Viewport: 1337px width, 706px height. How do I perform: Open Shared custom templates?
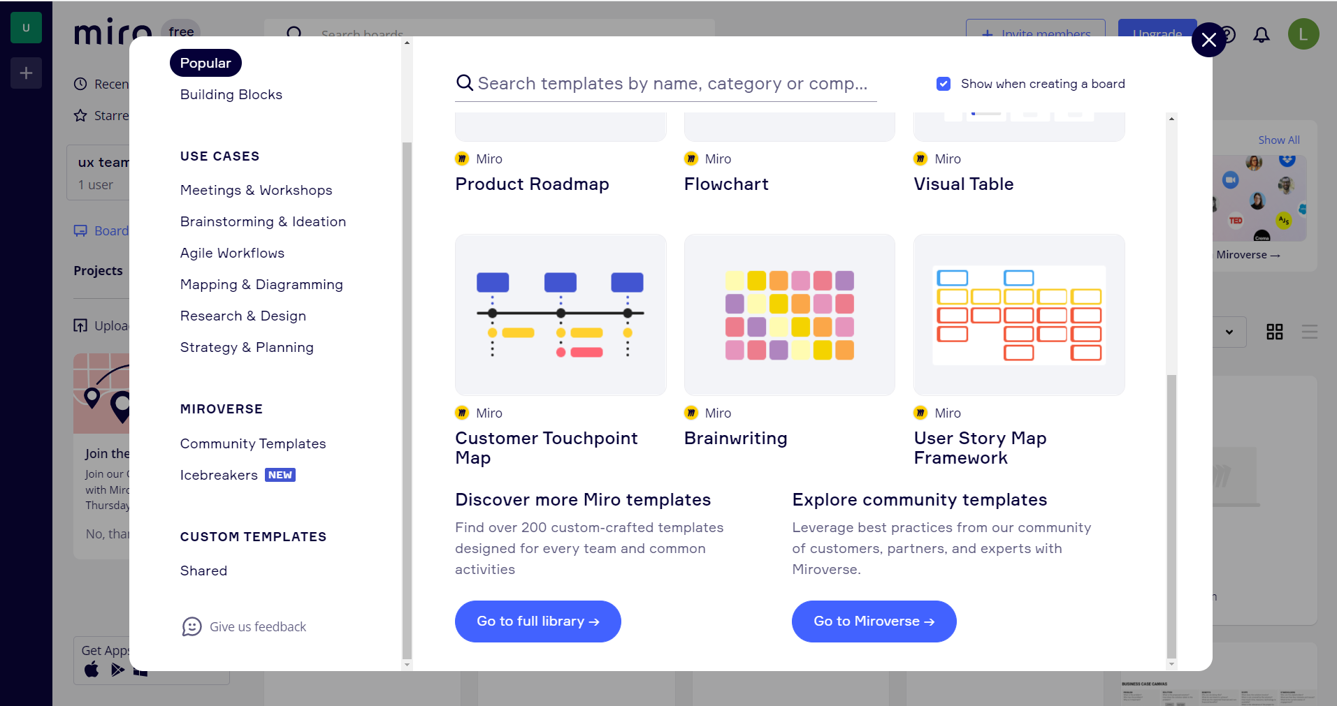coord(204,571)
